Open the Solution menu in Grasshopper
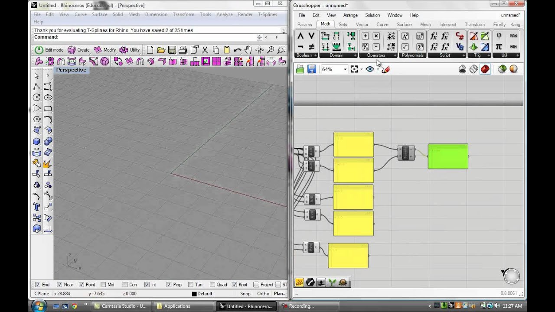 click(x=372, y=15)
